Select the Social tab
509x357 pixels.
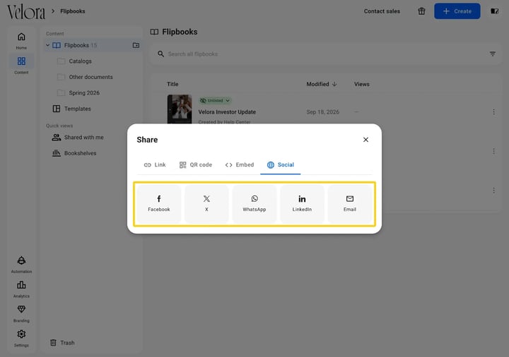(281, 164)
